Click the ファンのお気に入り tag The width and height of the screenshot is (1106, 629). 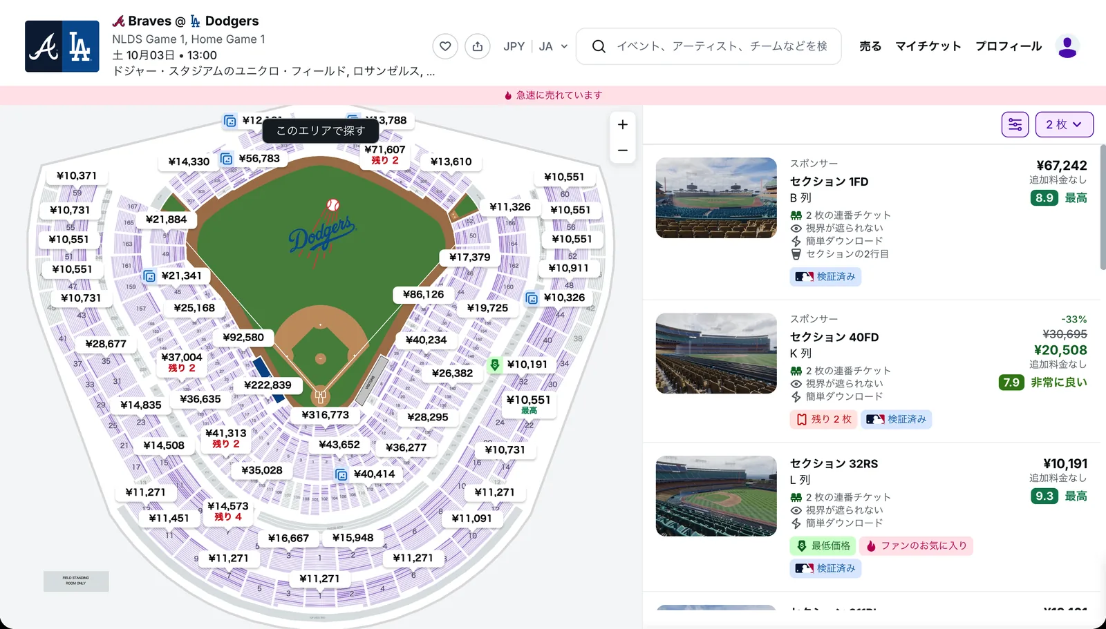point(917,545)
